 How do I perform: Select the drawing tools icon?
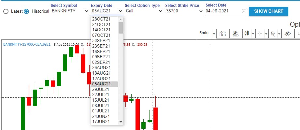click(x=236, y=34)
